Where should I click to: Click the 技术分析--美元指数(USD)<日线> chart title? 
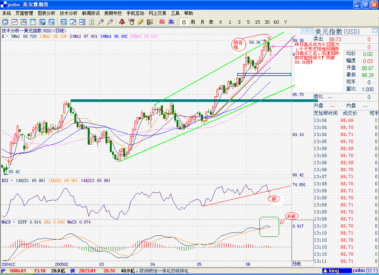[34, 30]
